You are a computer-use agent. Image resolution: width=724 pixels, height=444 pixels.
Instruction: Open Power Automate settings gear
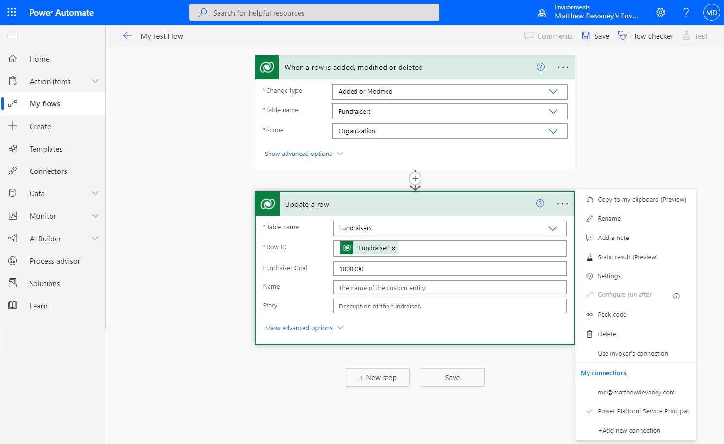pyautogui.click(x=660, y=12)
